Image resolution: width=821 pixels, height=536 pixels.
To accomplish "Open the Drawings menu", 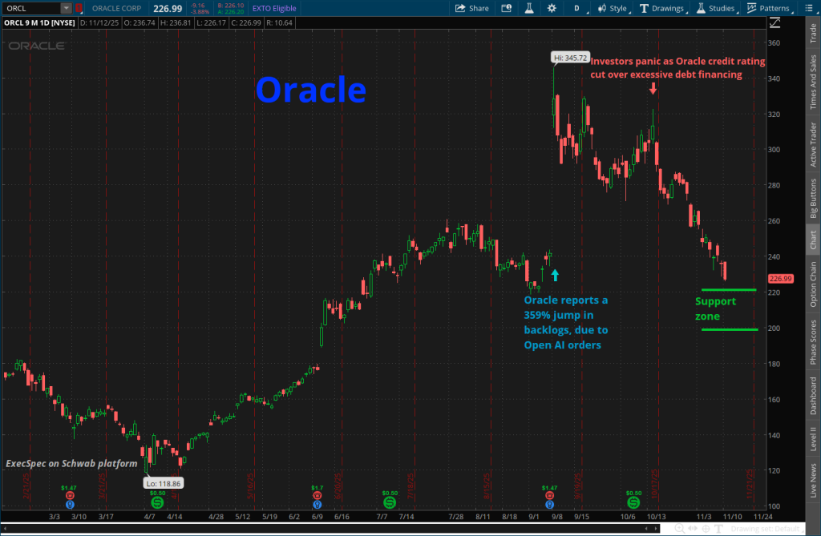I will [x=663, y=8].
